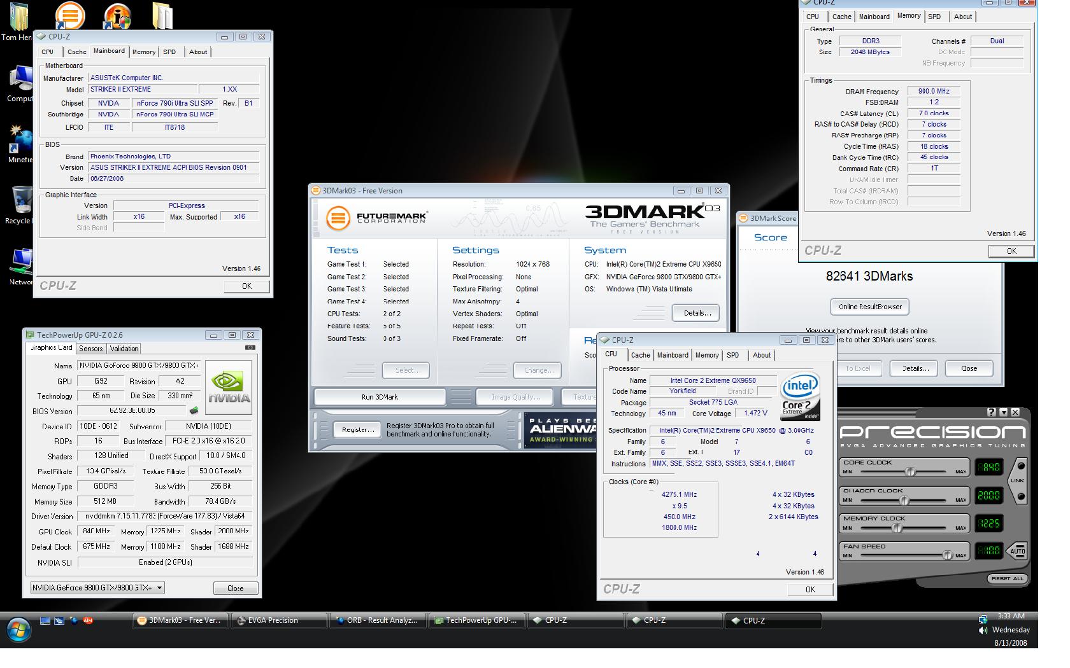Viewport: 1070px width, 668px height.
Task: Open the Network desktop icon
Action: coord(20,267)
